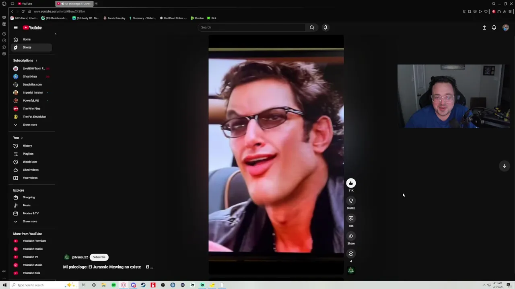Open PowerfulJRE channel

[32, 101]
